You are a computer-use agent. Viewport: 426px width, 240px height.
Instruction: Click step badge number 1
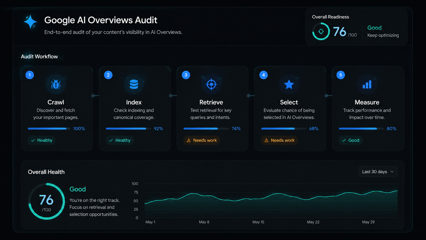(x=30, y=75)
